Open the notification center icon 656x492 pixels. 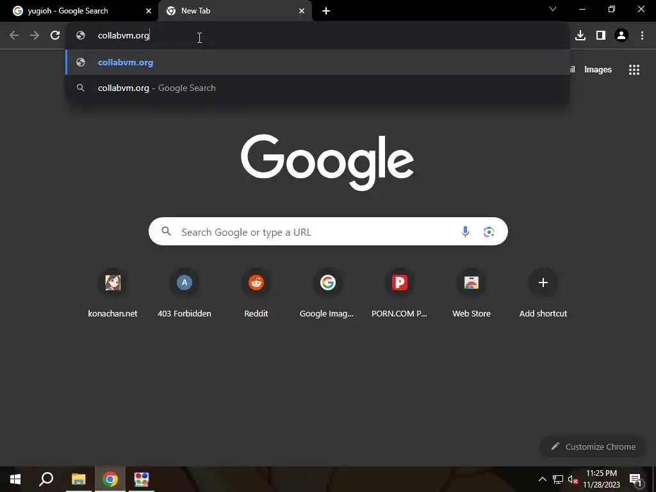pyautogui.click(x=635, y=479)
